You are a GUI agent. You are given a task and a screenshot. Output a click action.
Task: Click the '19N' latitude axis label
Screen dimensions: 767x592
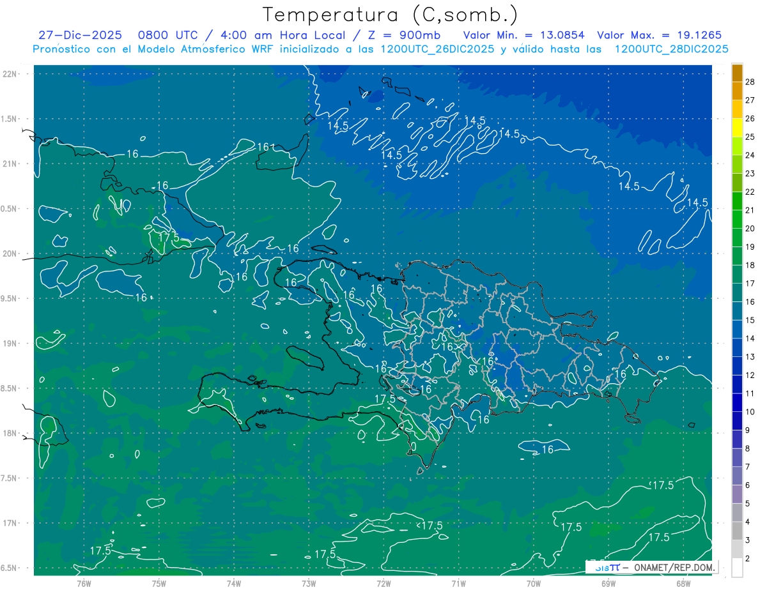pyautogui.click(x=10, y=343)
